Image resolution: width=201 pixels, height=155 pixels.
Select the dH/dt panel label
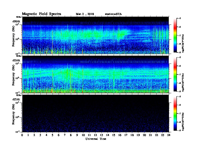click(x=16, y=21)
